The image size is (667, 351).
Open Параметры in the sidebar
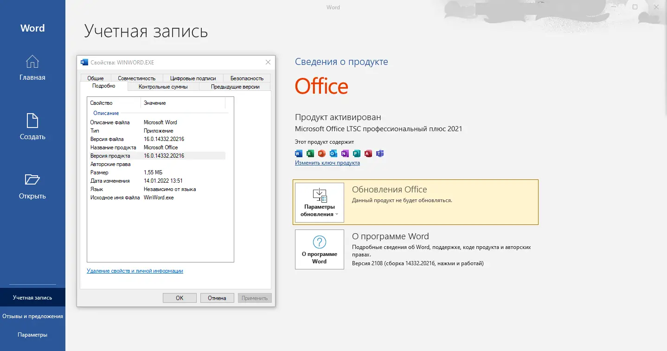[32, 335]
